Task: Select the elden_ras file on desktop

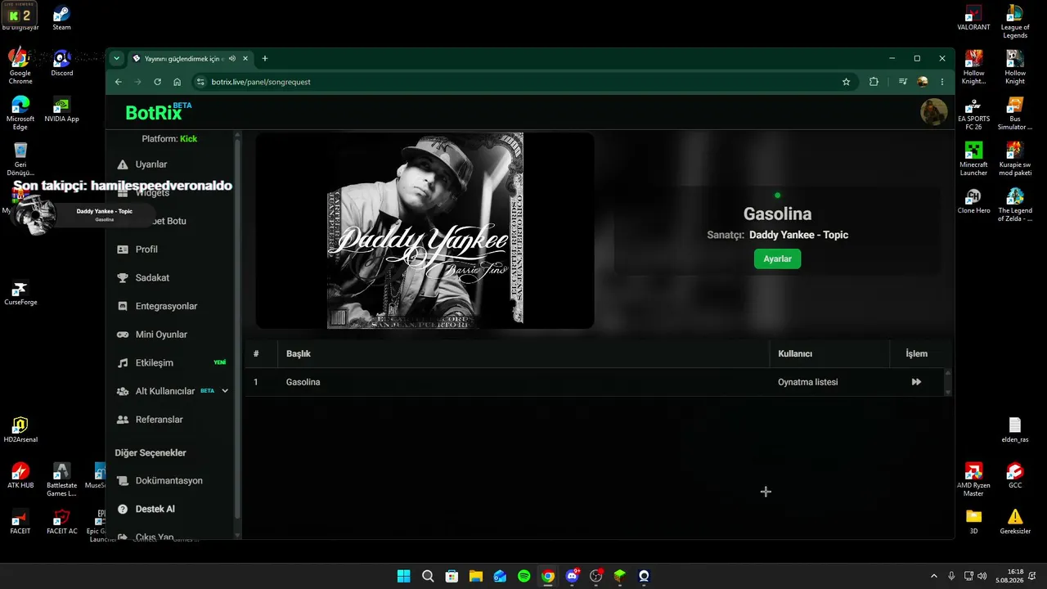Action: point(1015,430)
